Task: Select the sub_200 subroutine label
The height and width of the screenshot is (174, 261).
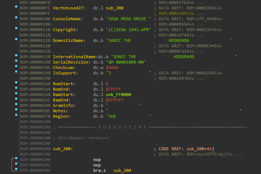Action: pyautogui.click(x=63, y=149)
